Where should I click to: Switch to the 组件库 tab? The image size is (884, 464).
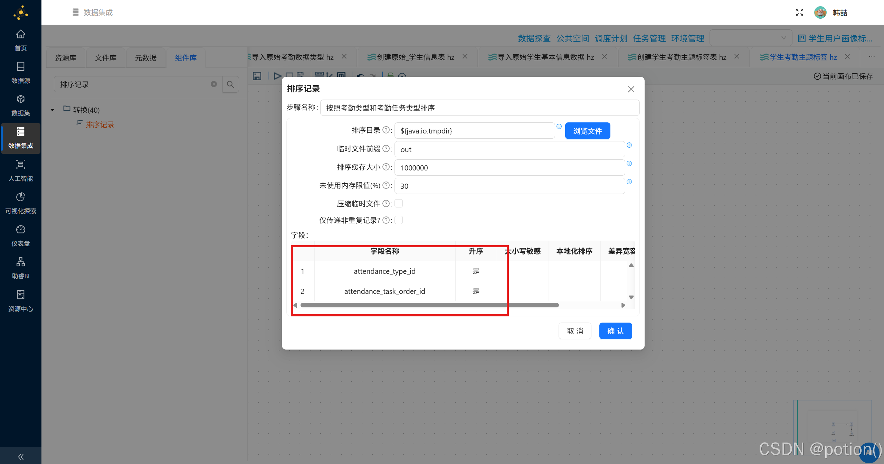coord(186,58)
